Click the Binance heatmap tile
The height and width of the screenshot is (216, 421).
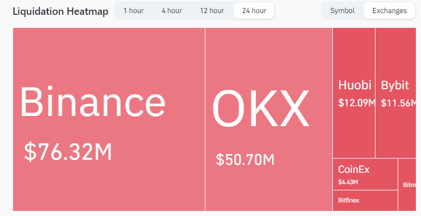(109, 119)
